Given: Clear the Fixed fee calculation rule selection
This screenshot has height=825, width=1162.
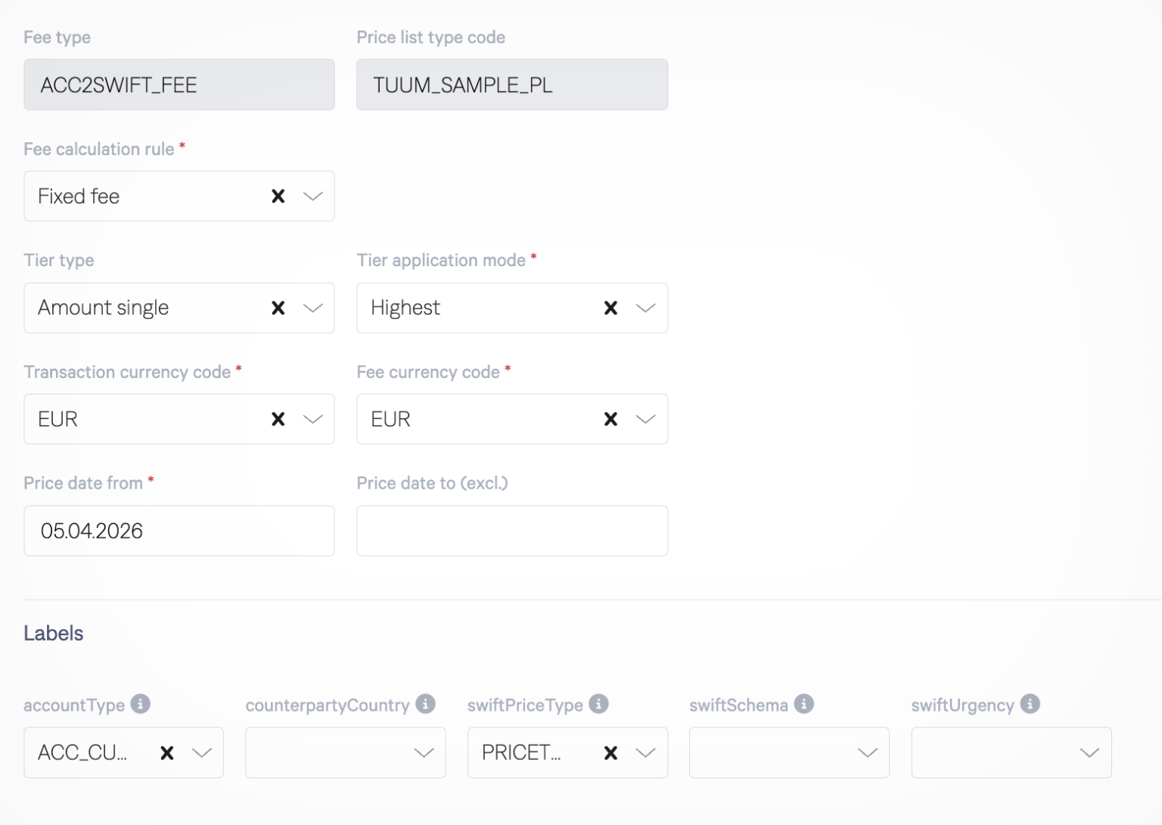Looking at the screenshot, I should (x=278, y=197).
